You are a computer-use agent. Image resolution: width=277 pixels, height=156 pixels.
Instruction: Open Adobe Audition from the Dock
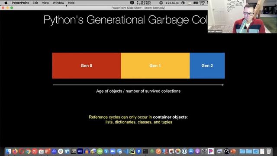tap(80, 151)
